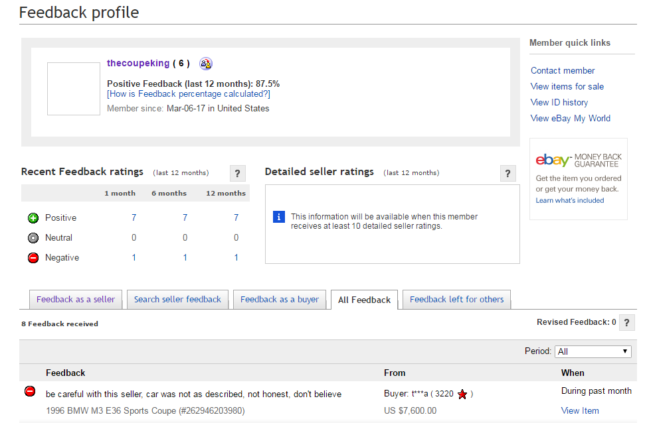Click How is Feedback percentage calculated link
647x423 pixels.
(189, 94)
